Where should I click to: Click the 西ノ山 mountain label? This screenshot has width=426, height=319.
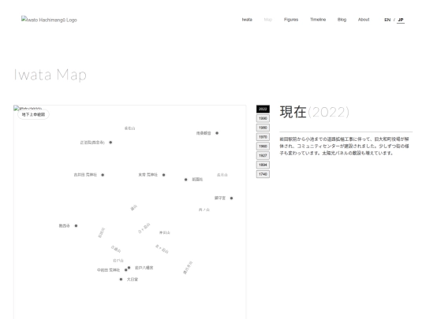[x=204, y=210]
